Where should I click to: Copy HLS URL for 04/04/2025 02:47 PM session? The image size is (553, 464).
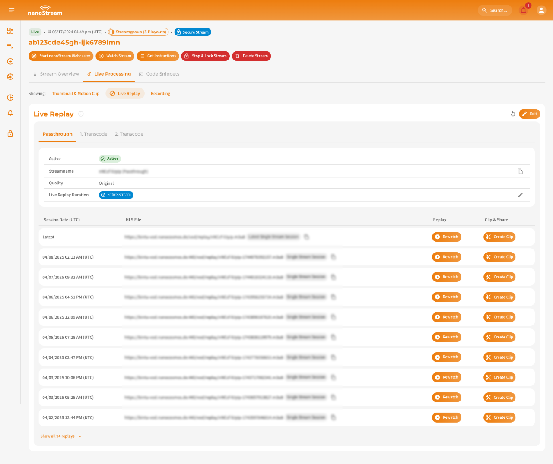334,357
